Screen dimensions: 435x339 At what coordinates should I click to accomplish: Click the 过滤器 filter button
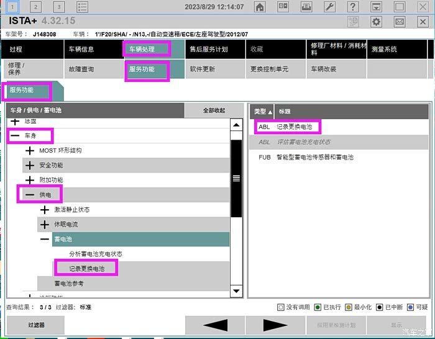coord(36,325)
